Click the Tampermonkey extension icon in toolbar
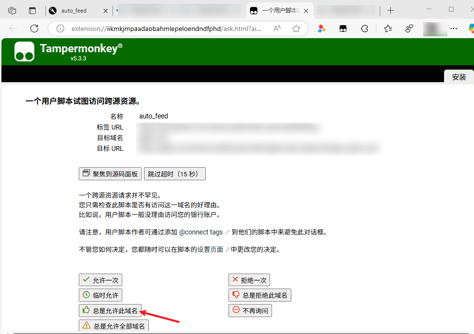Viewport: 474px width, 334px height. 343,29
